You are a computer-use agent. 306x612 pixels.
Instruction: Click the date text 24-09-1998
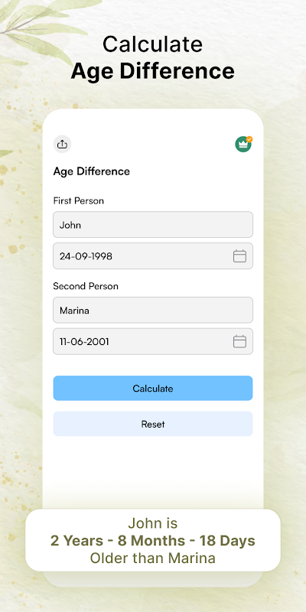86,256
